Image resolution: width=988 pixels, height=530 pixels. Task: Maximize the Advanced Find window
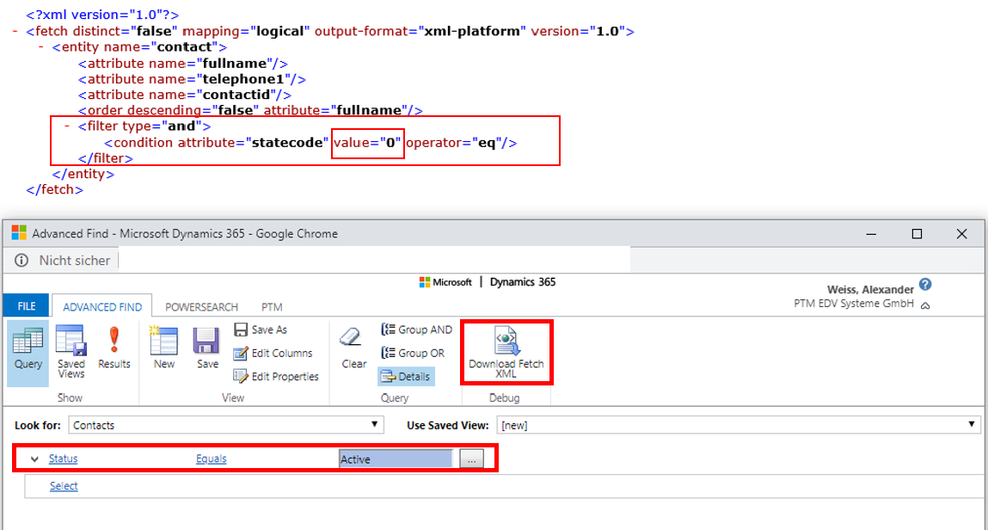[917, 234]
